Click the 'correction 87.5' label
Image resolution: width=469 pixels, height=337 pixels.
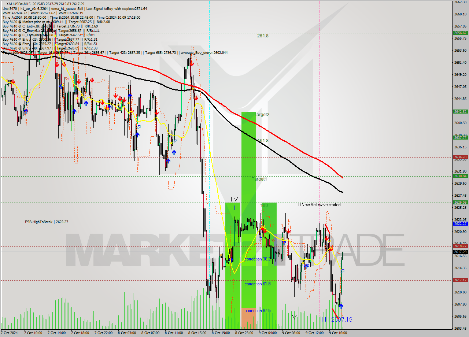pos(258,311)
